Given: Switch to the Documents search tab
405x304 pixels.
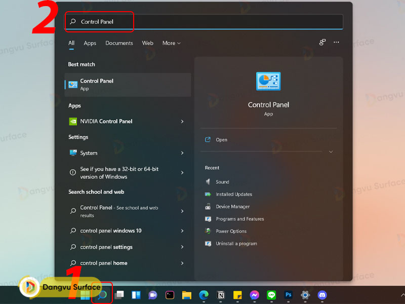Looking at the screenshot, I should coord(119,43).
